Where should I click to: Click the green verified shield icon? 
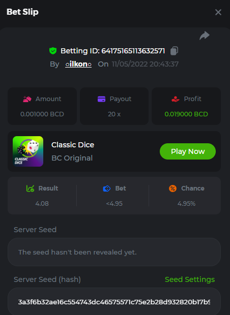(53, 51)
